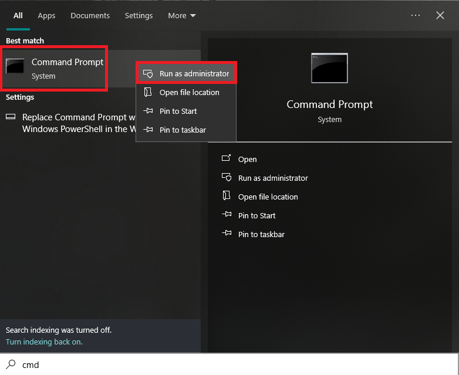Switch to the Documents tab

pyautogui.click(x=90, y=16)
